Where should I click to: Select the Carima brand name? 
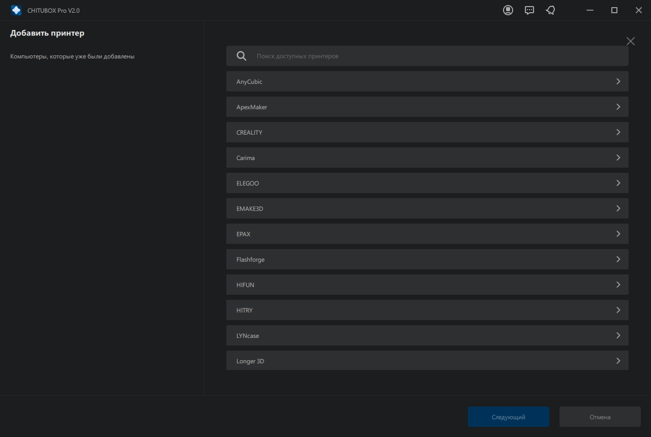(246, 158)
